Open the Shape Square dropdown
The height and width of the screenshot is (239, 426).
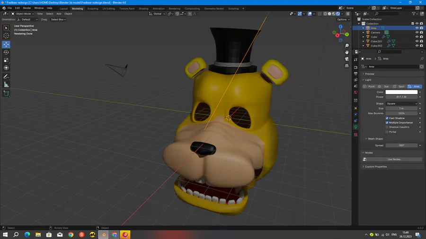point(401,103)
